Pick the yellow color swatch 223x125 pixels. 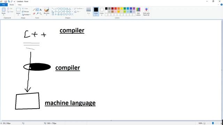tap(122, 8)
